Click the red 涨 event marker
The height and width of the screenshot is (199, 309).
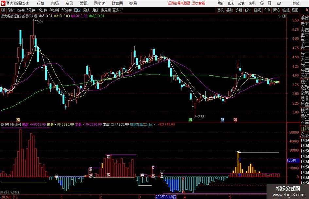point(235,119)
